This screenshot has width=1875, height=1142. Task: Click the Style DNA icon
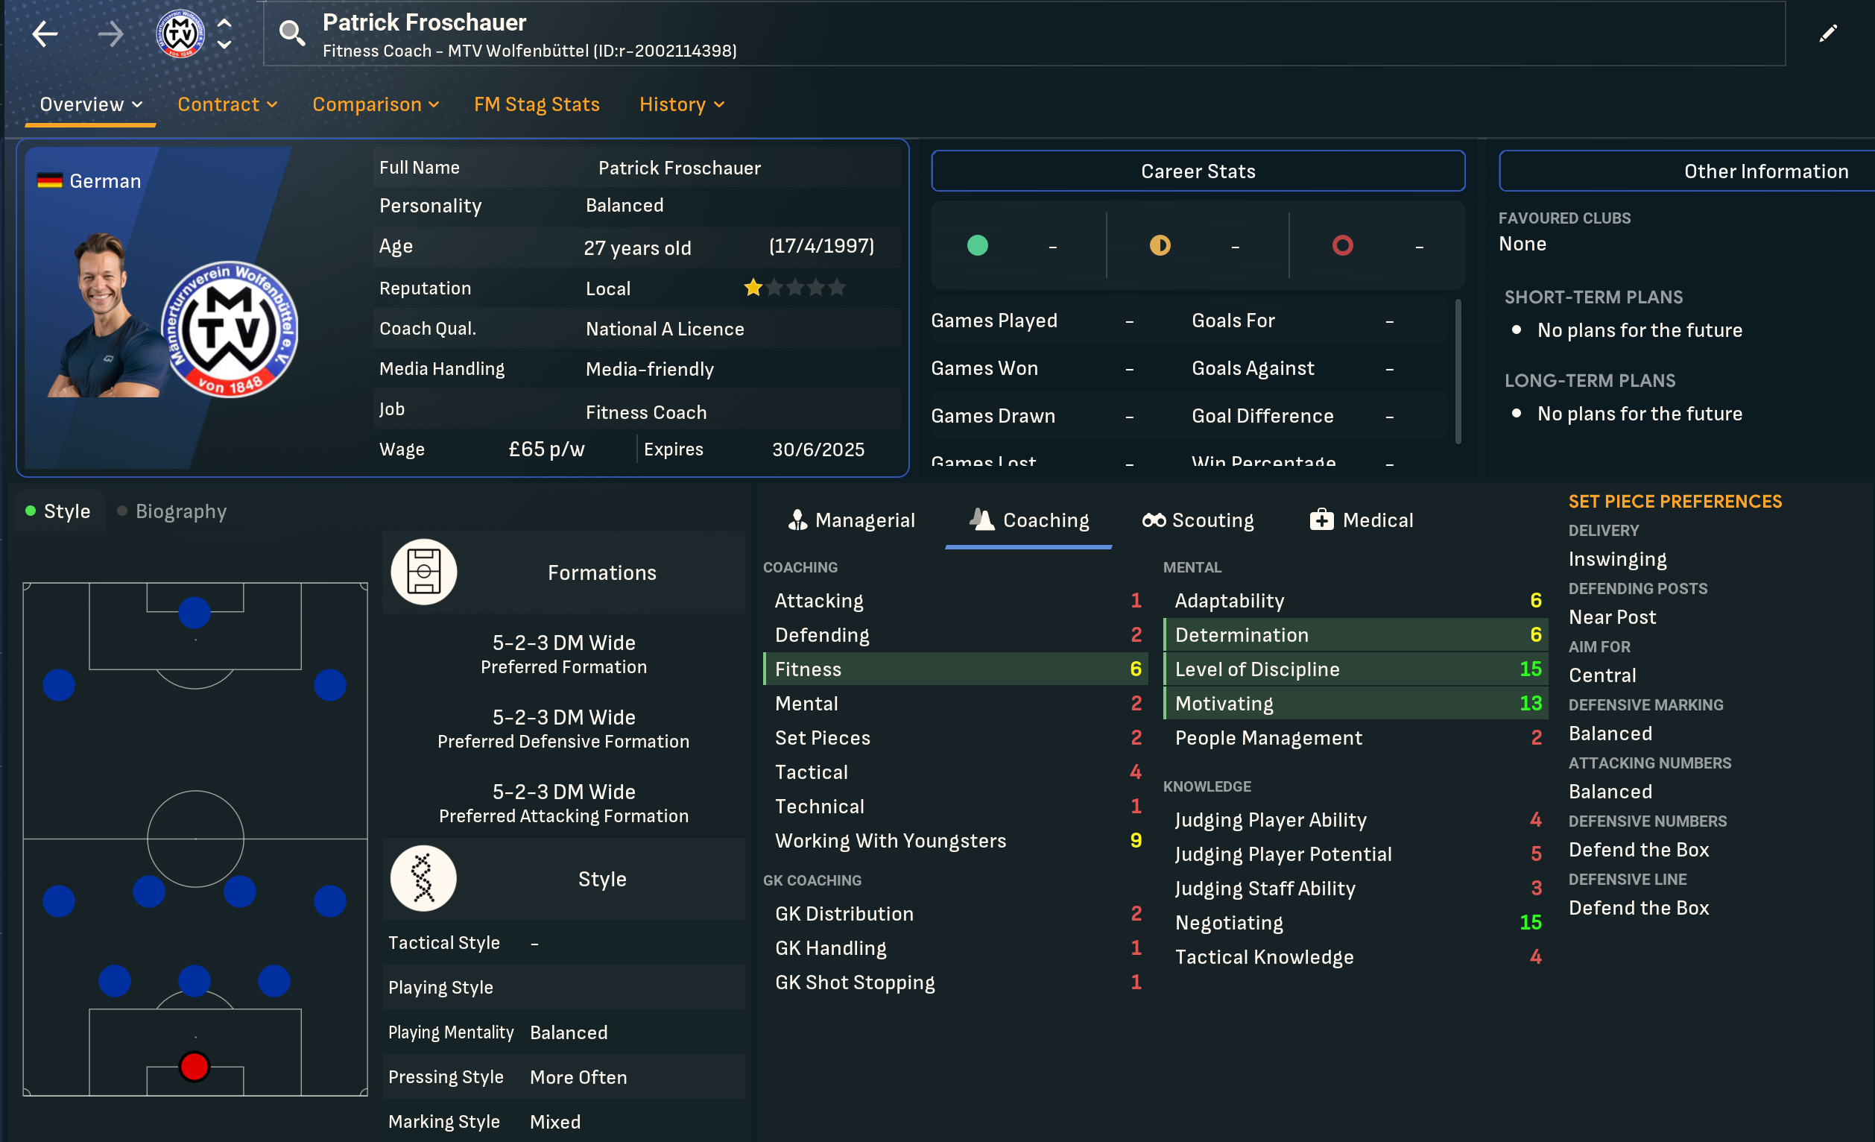click(424, 879)
